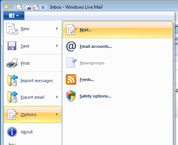Viewport: 178px width, 145px height.
Task: Expand the Save submenu arrow
Action: (57, 46)
